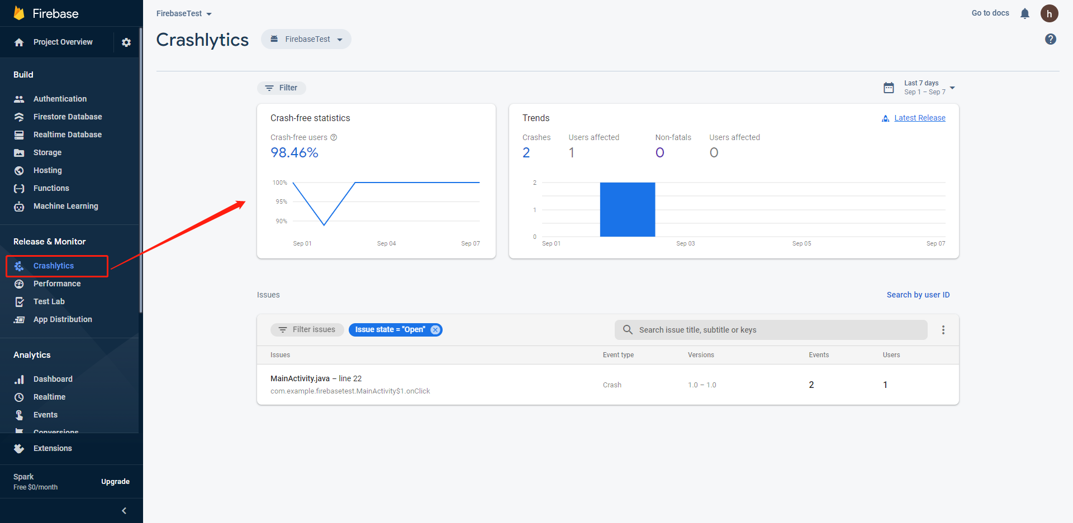Open App Distribution
1073x523 pixels.
tap(62, 319)
